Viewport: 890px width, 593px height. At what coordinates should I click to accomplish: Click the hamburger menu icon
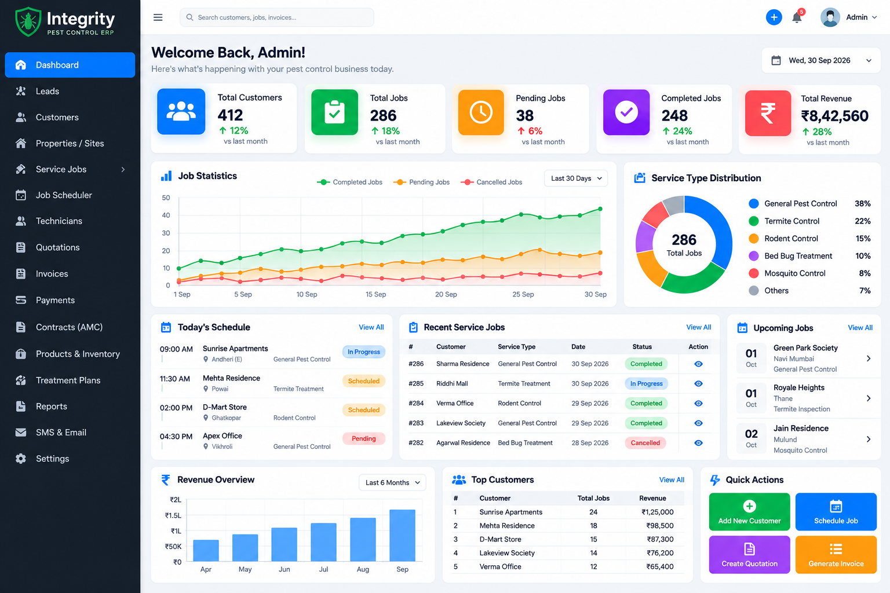pos(158,17)
